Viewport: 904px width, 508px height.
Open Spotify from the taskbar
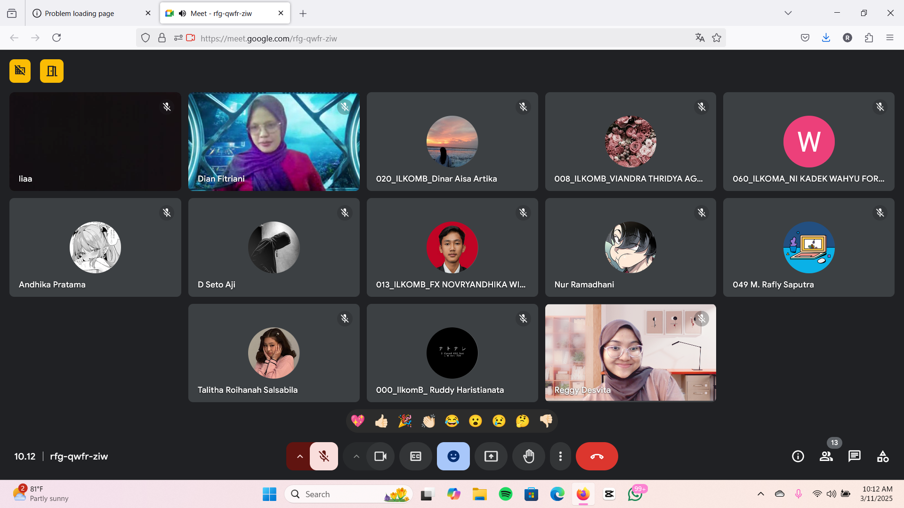(x=506, y=494)
